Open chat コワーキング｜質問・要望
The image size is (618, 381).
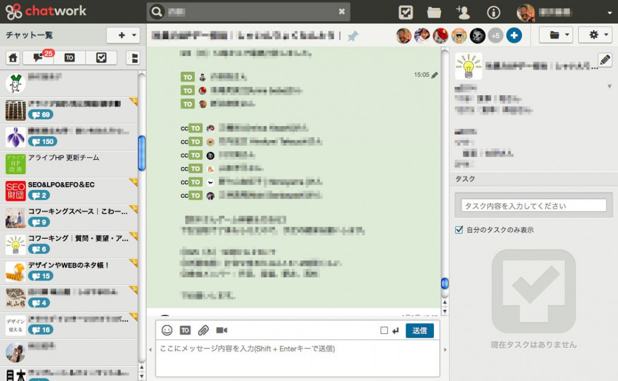coord(69,244)
